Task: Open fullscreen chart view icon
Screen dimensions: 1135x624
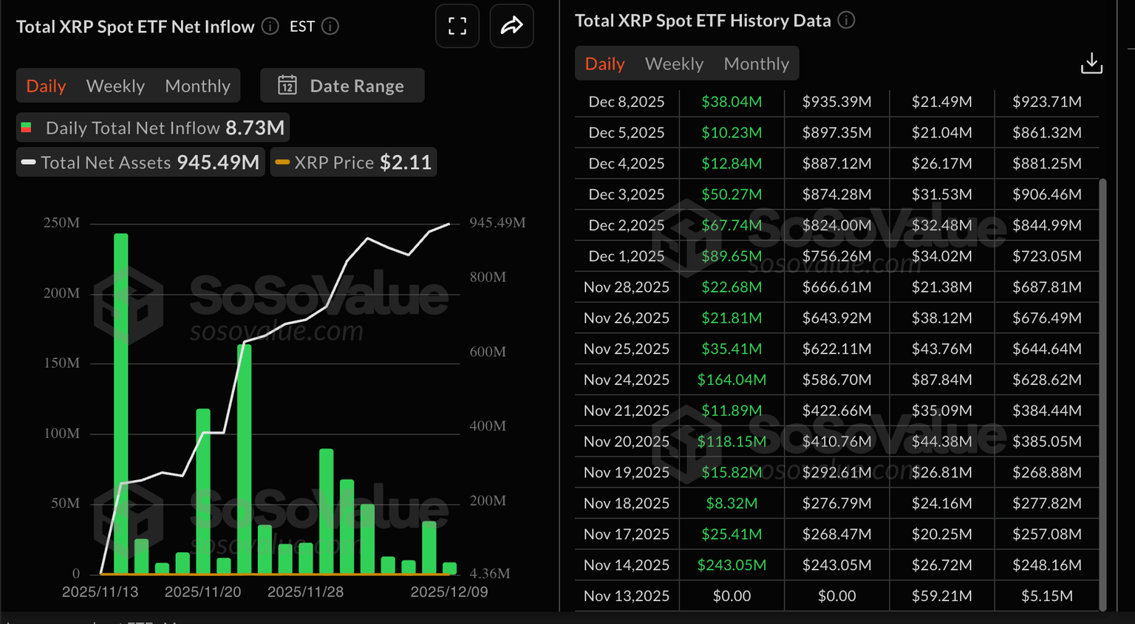Action: [x=457, y=26]
